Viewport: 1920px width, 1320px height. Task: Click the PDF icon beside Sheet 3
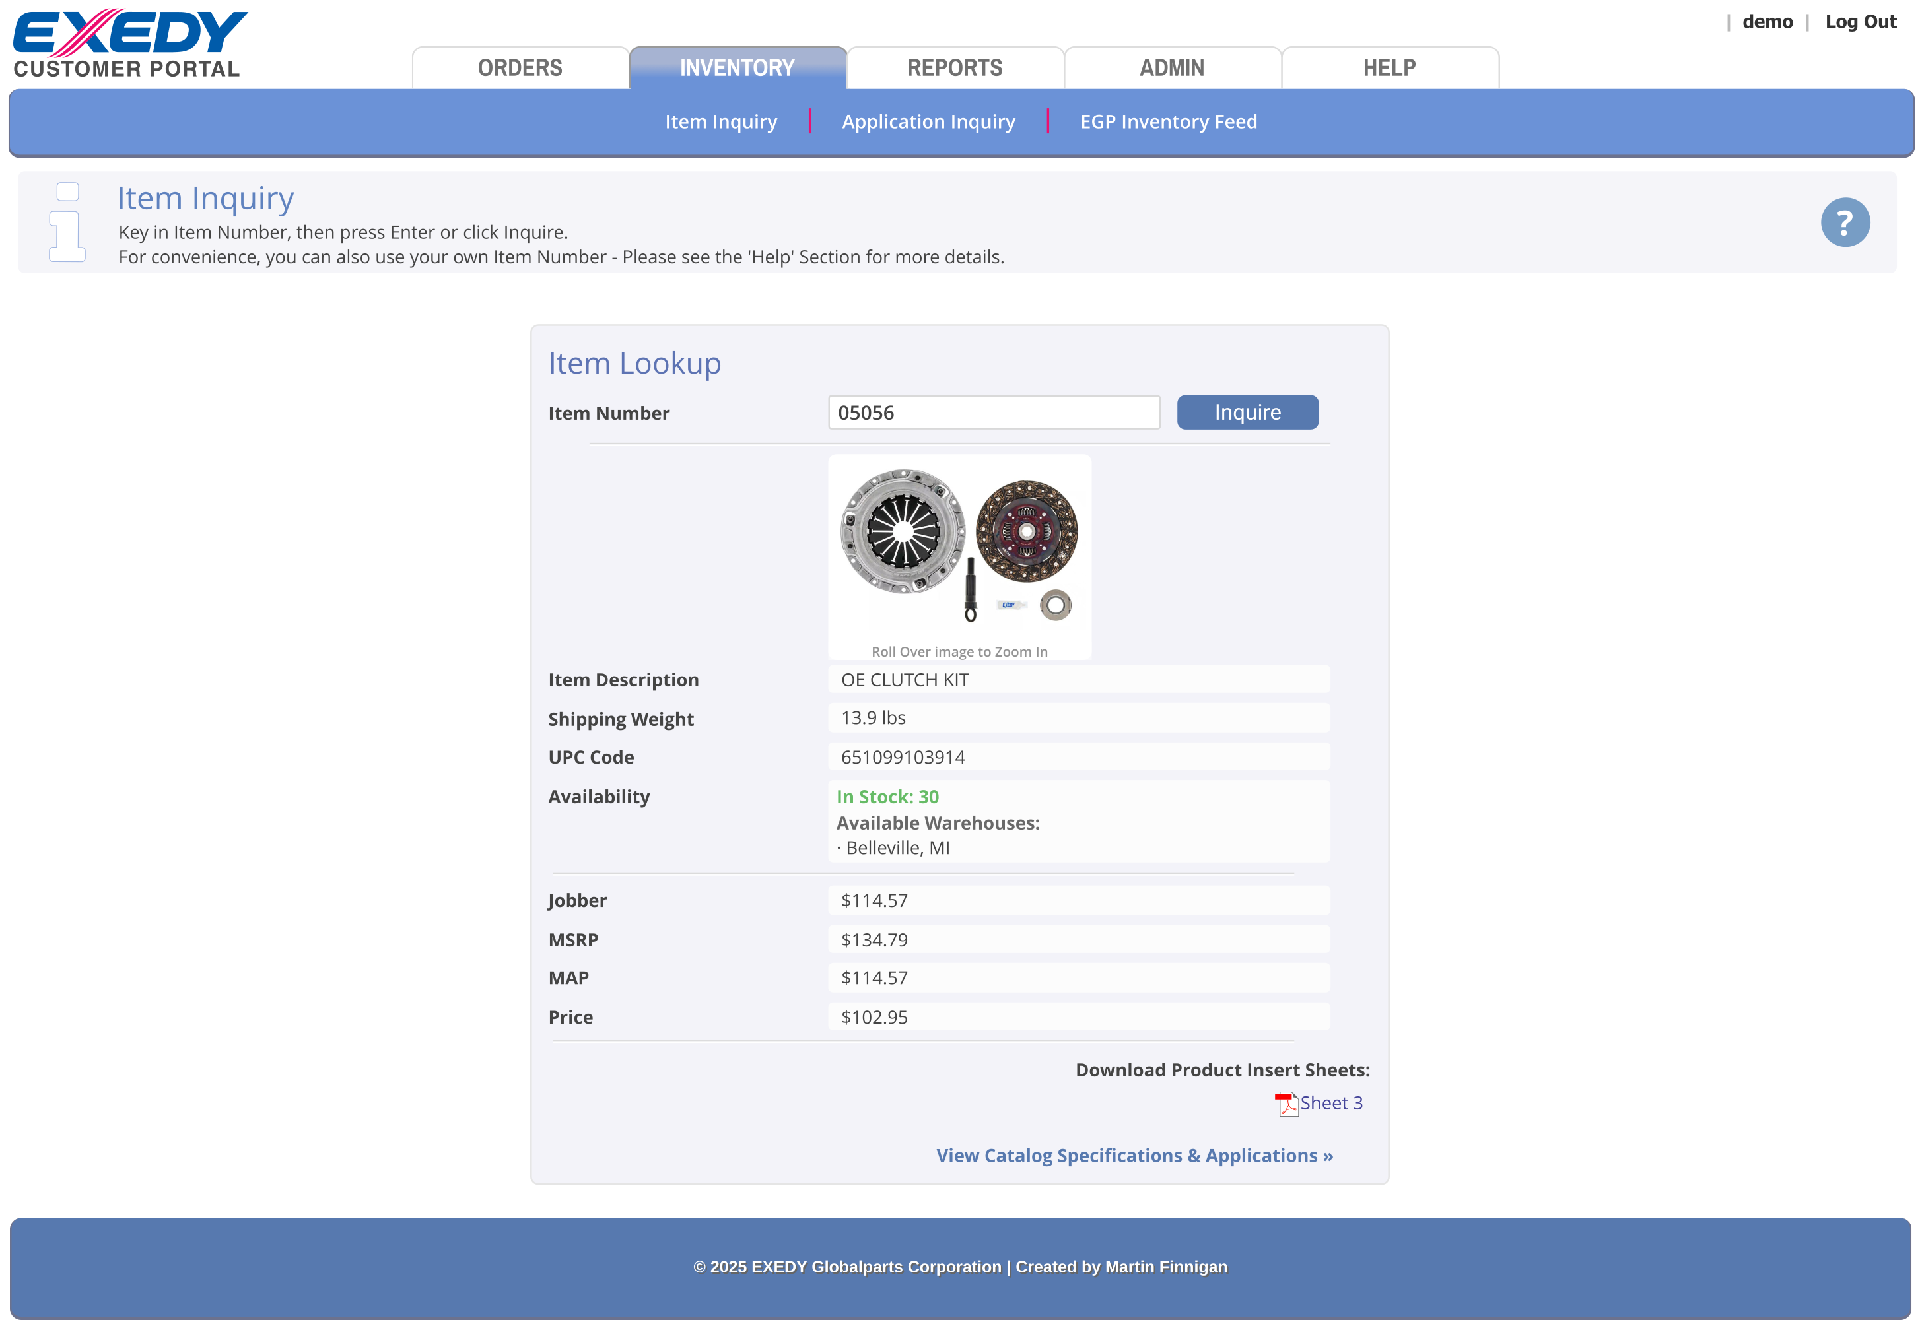pos(1285,1104)
